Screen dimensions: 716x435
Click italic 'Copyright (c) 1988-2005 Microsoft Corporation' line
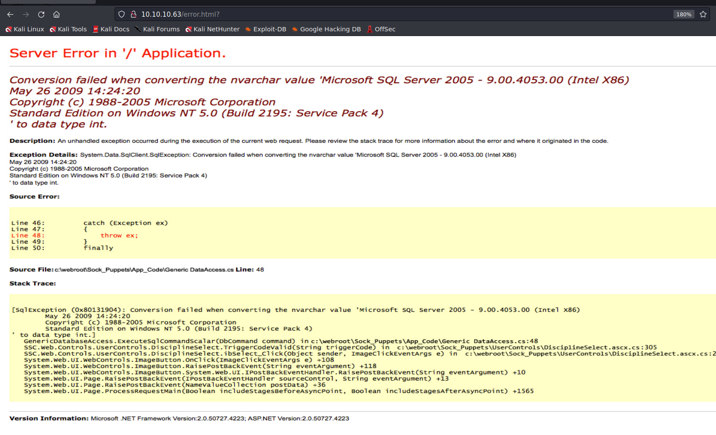pyautogui.click(x=143, y=102)
